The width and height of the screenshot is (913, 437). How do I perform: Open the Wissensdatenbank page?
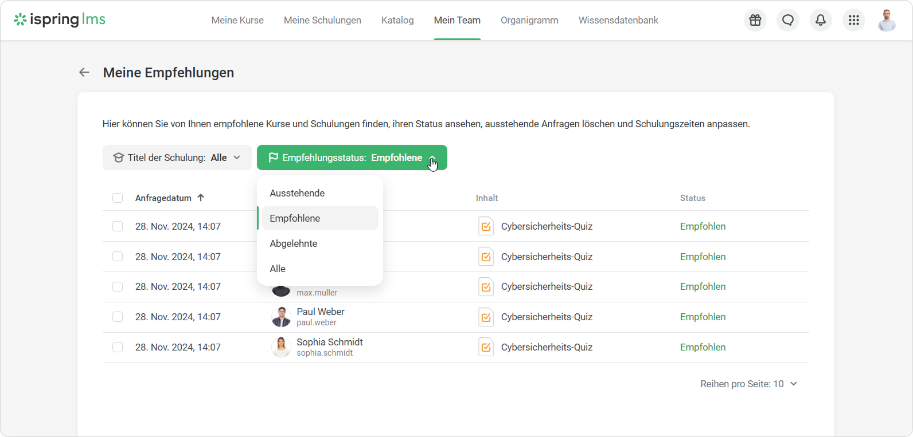tap(618, 20)
